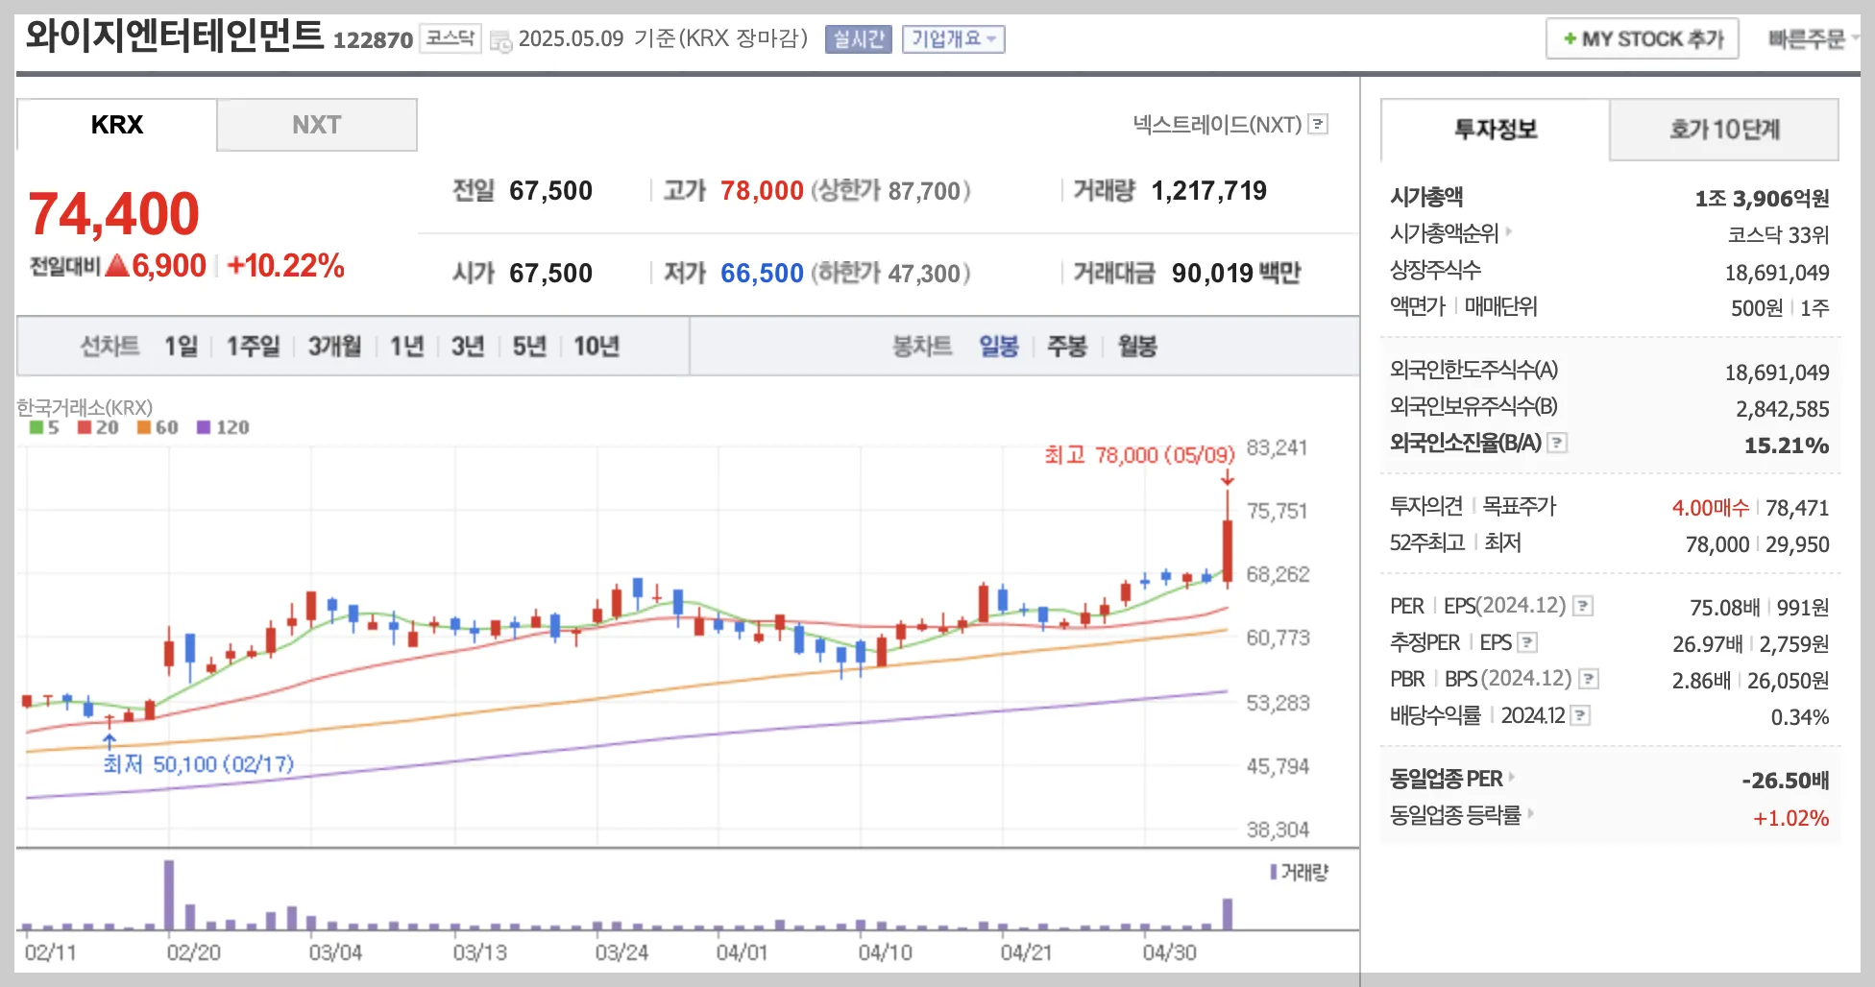
Task: Select the 일봉 candle chart
Action: 999,346
